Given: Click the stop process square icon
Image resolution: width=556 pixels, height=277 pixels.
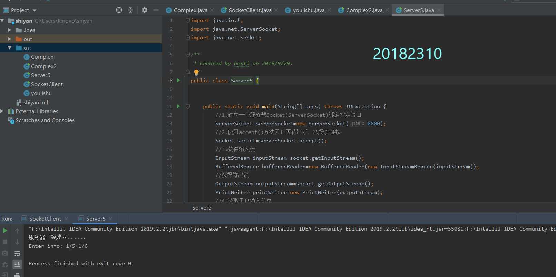Looking at the screenshot, I should 5,242.
